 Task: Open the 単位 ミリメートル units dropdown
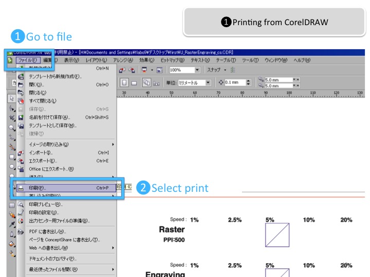[x=208, y=83]
